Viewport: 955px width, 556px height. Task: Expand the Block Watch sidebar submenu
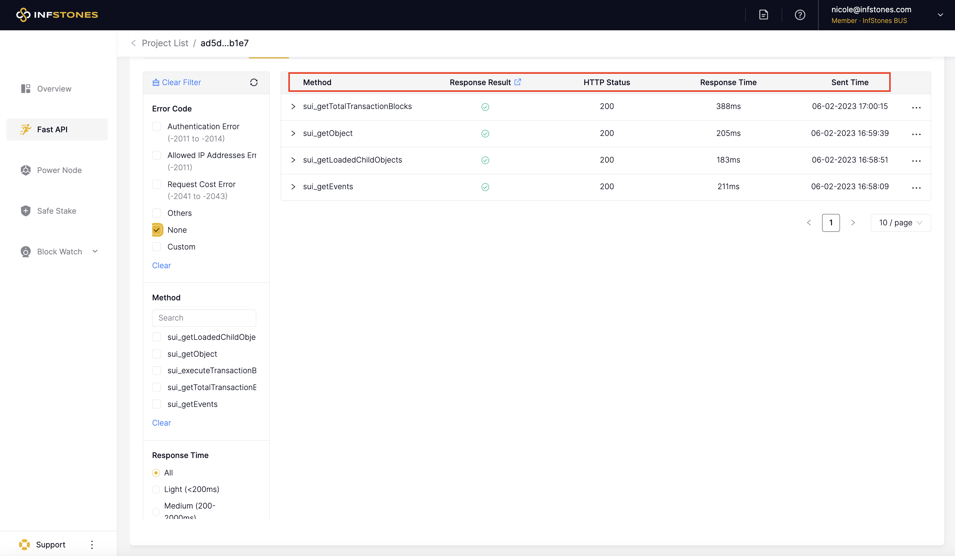95,251
